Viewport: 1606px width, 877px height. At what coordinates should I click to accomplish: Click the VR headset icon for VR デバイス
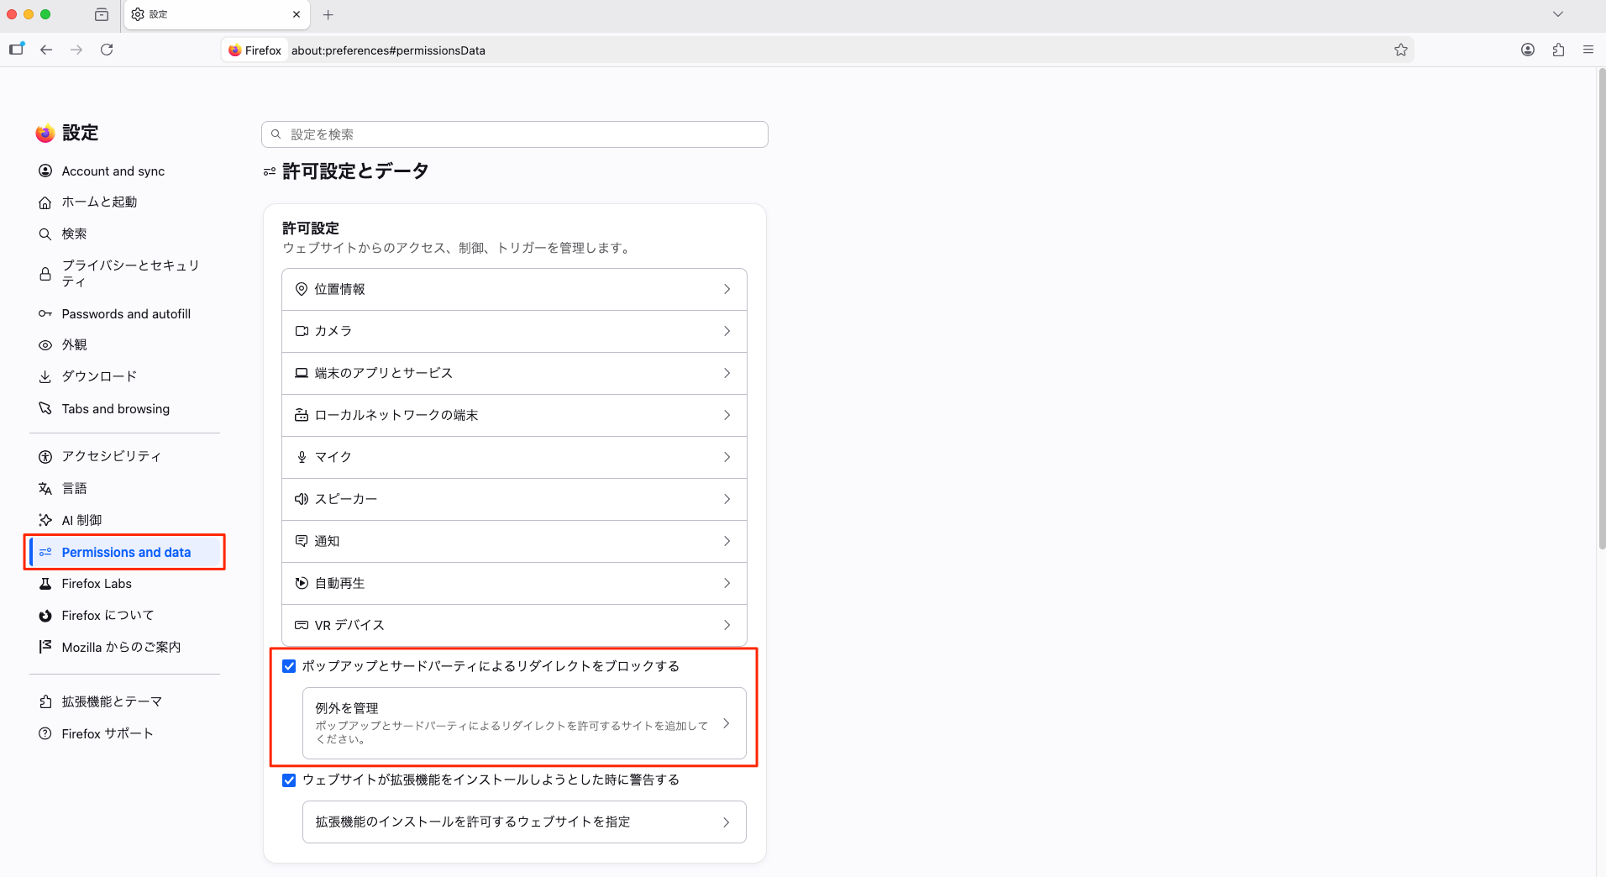pyautogui.click(x=302, y=625)
